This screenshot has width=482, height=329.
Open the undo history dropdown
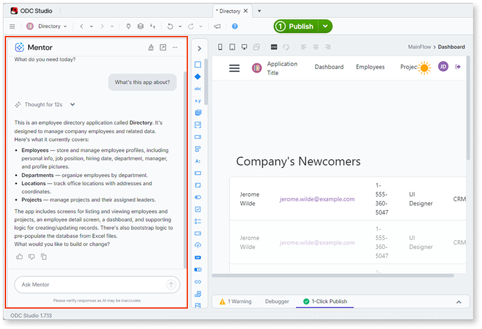click(180, 26)
